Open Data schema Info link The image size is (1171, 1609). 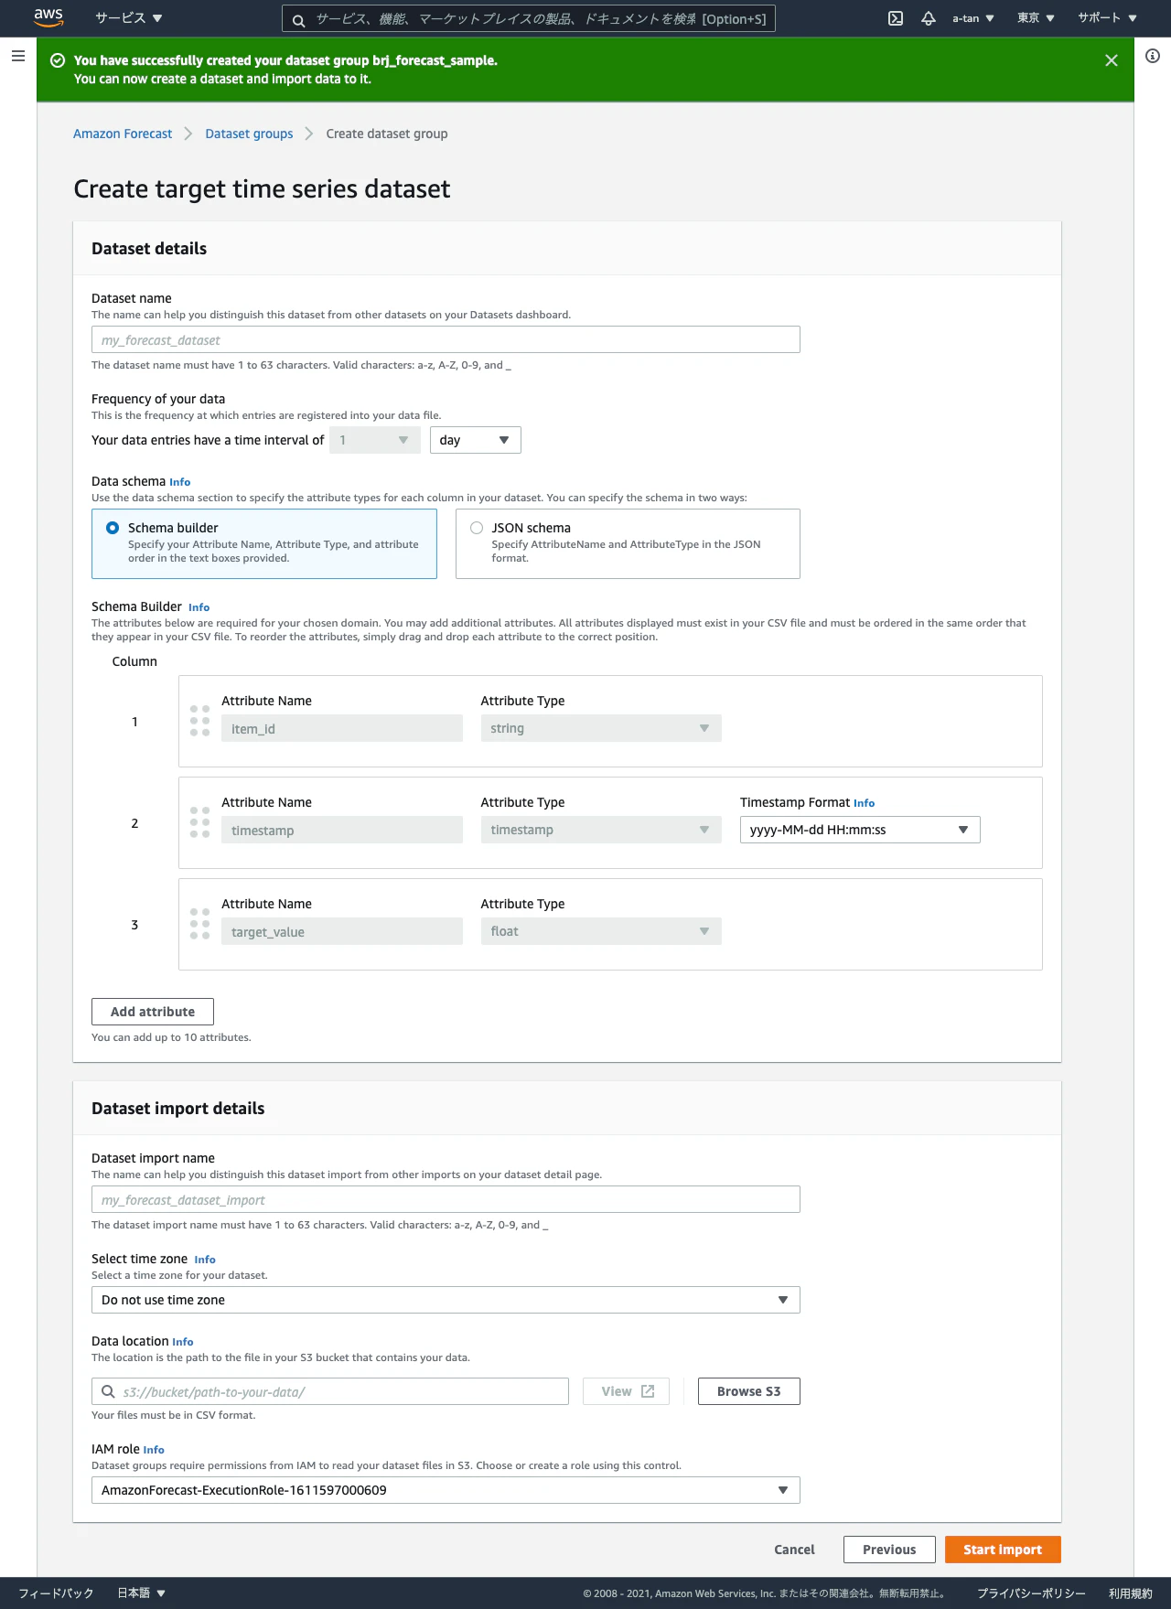click(x=180, y=482)
